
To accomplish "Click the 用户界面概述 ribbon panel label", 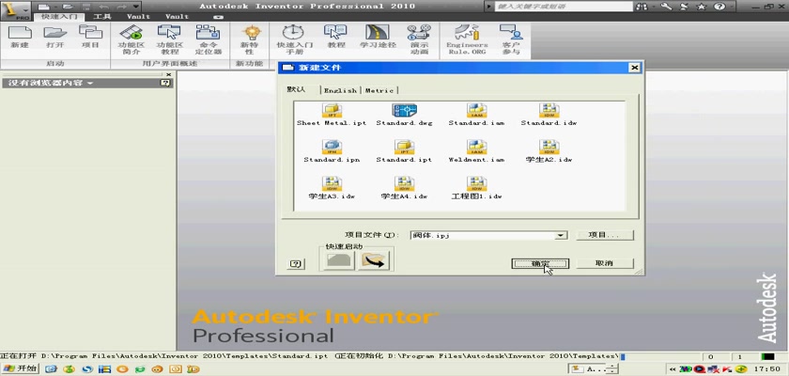I will click(170, 64).
